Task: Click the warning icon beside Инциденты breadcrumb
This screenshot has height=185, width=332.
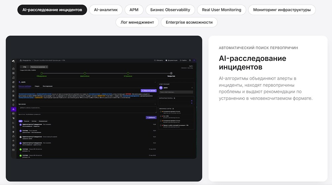Action: [21, 60]
